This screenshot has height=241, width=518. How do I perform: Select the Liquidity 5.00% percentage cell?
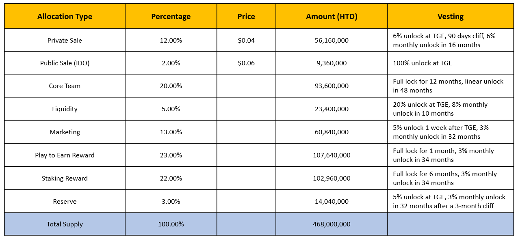pos(171,109)
